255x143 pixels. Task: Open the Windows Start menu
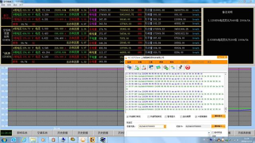[x=4, y=139]
